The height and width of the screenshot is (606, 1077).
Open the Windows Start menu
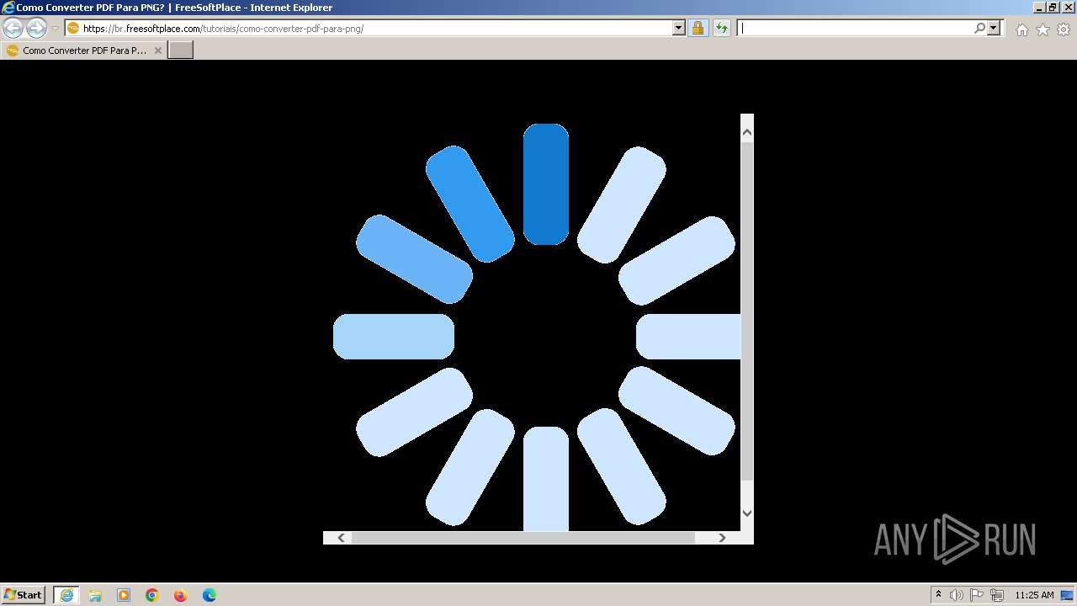point(23,595)
